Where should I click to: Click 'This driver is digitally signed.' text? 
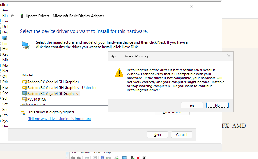[x=52, y=112]
